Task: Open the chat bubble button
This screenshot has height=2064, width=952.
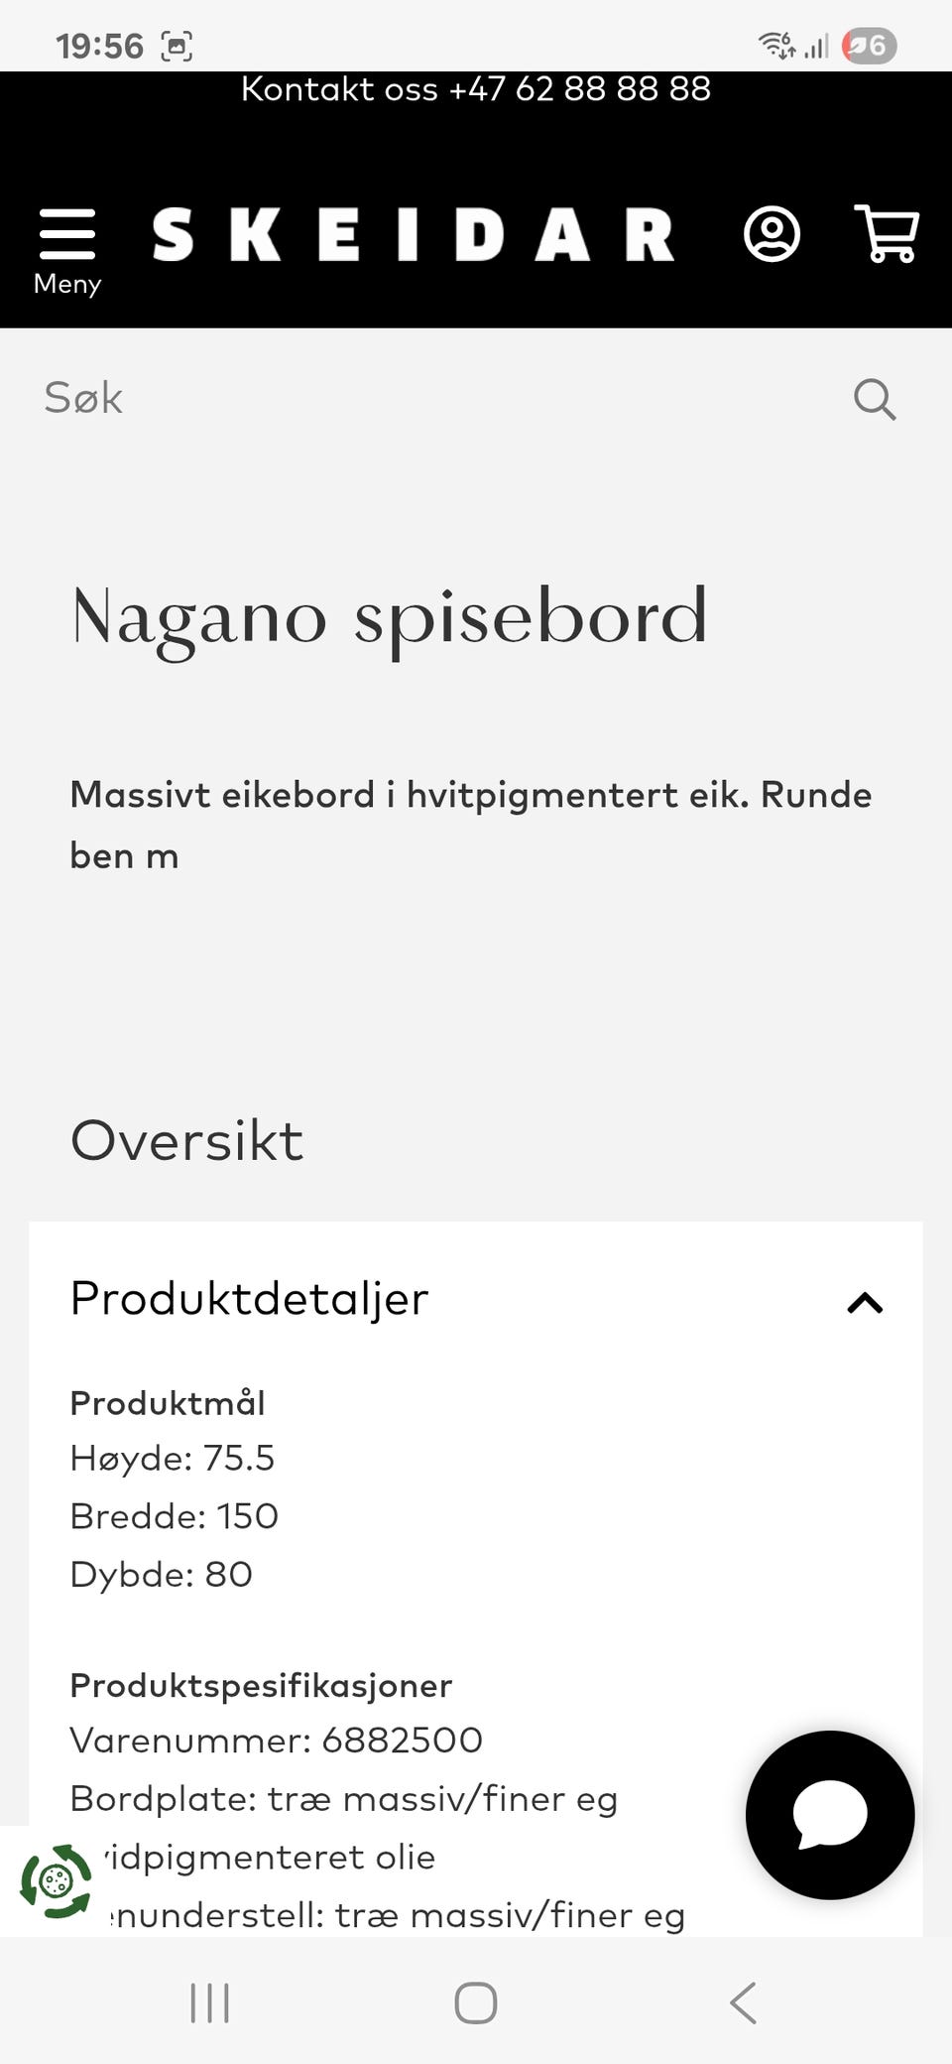Action: [x=830, y=1815]
